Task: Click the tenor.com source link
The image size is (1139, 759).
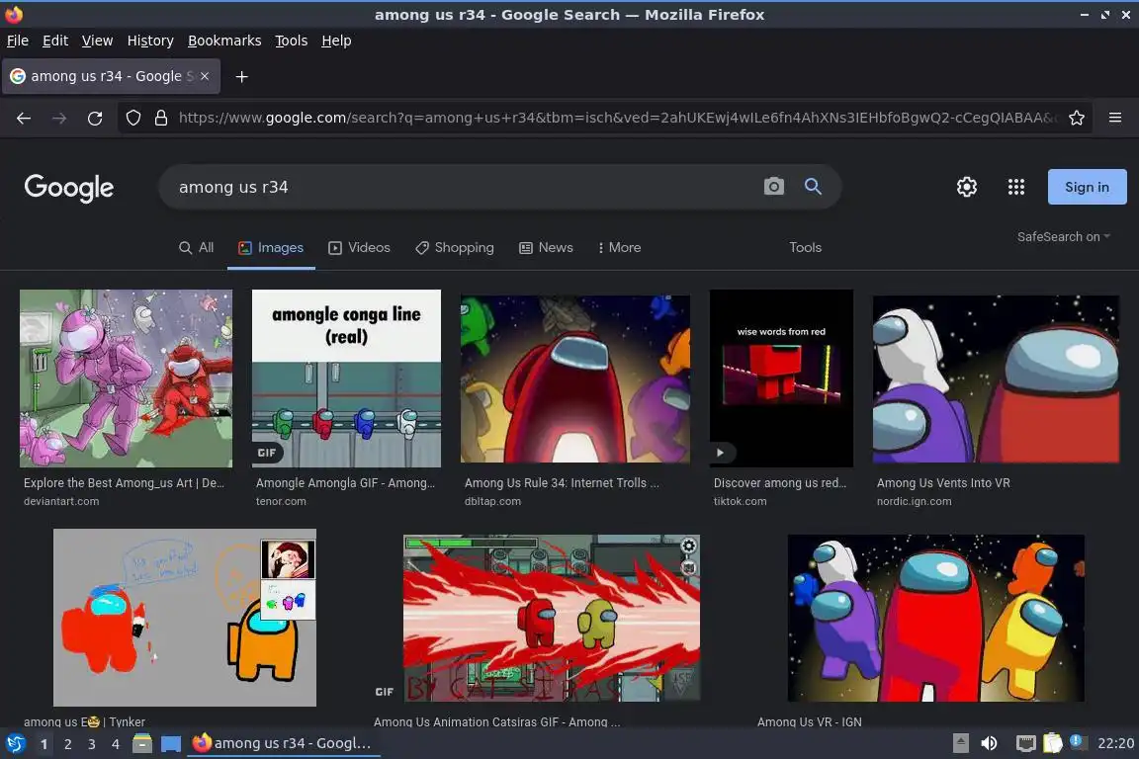Action: coord(281,501)
